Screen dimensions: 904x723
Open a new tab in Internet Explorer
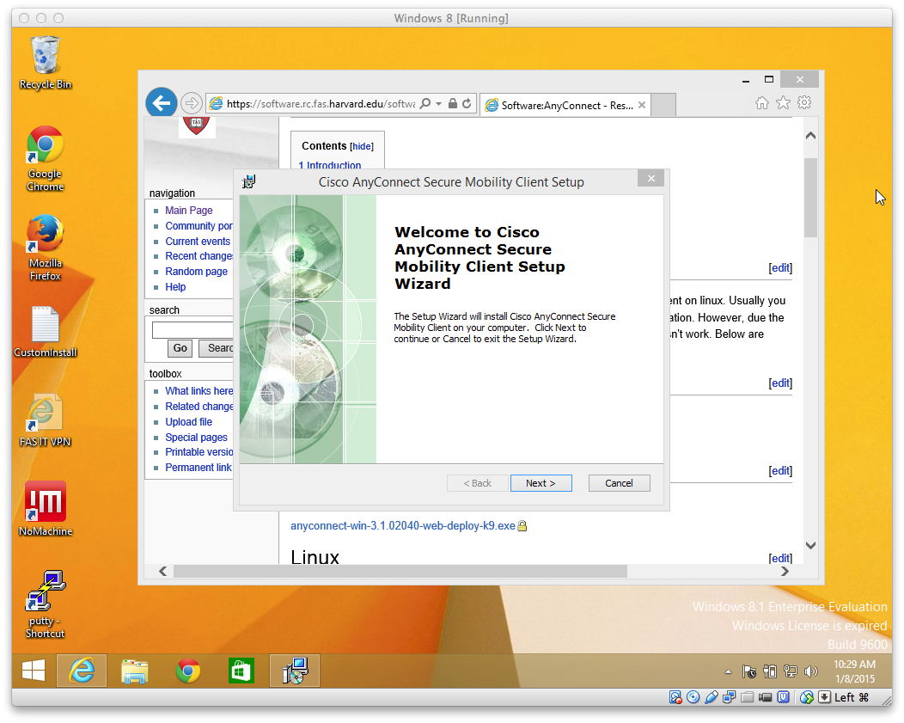[663, 106]
